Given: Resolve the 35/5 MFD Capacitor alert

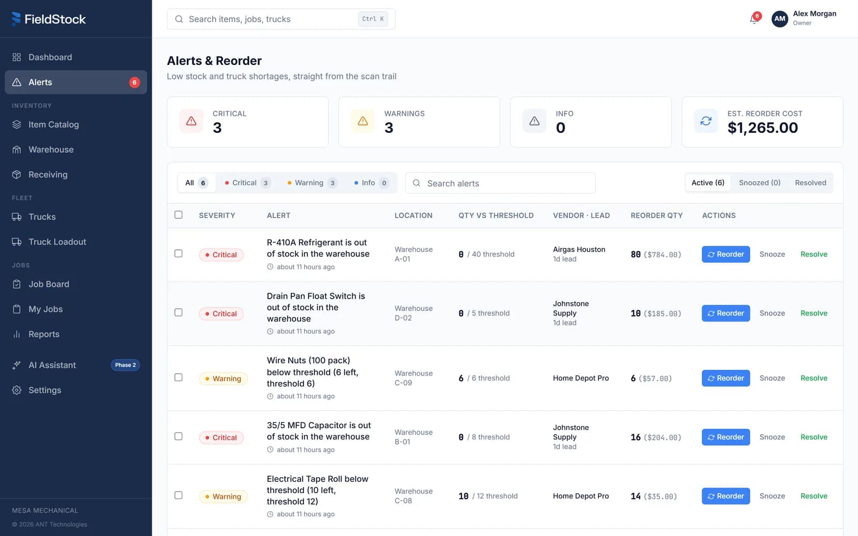Looking at the screenshot, I should point(813,437).
